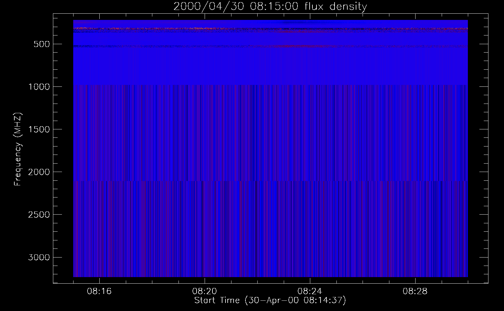
Task: Click the spectrogram at 08:16 and 3000 MHz
Action: click(x=99, y=257)
